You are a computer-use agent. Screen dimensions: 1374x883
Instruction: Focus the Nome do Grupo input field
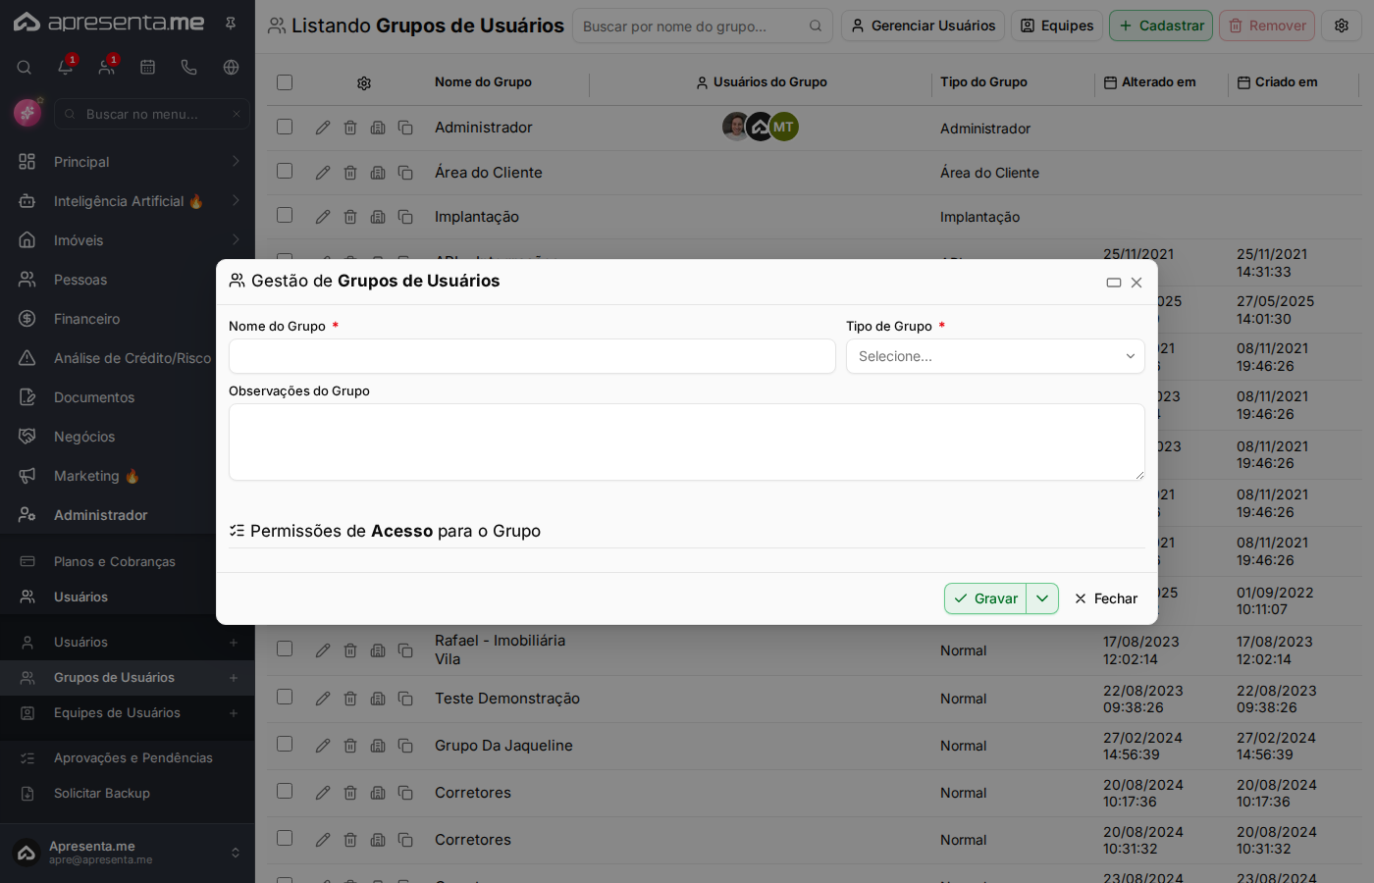click(532, 356)
